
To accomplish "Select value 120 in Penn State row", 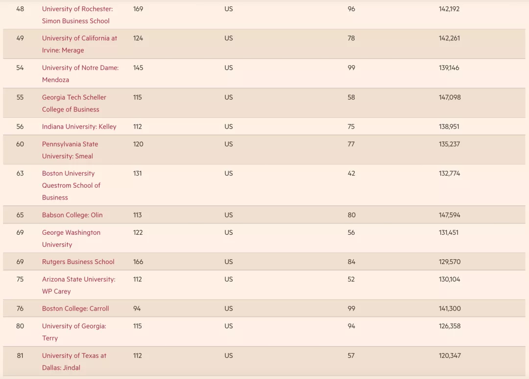I will [138, 144].
